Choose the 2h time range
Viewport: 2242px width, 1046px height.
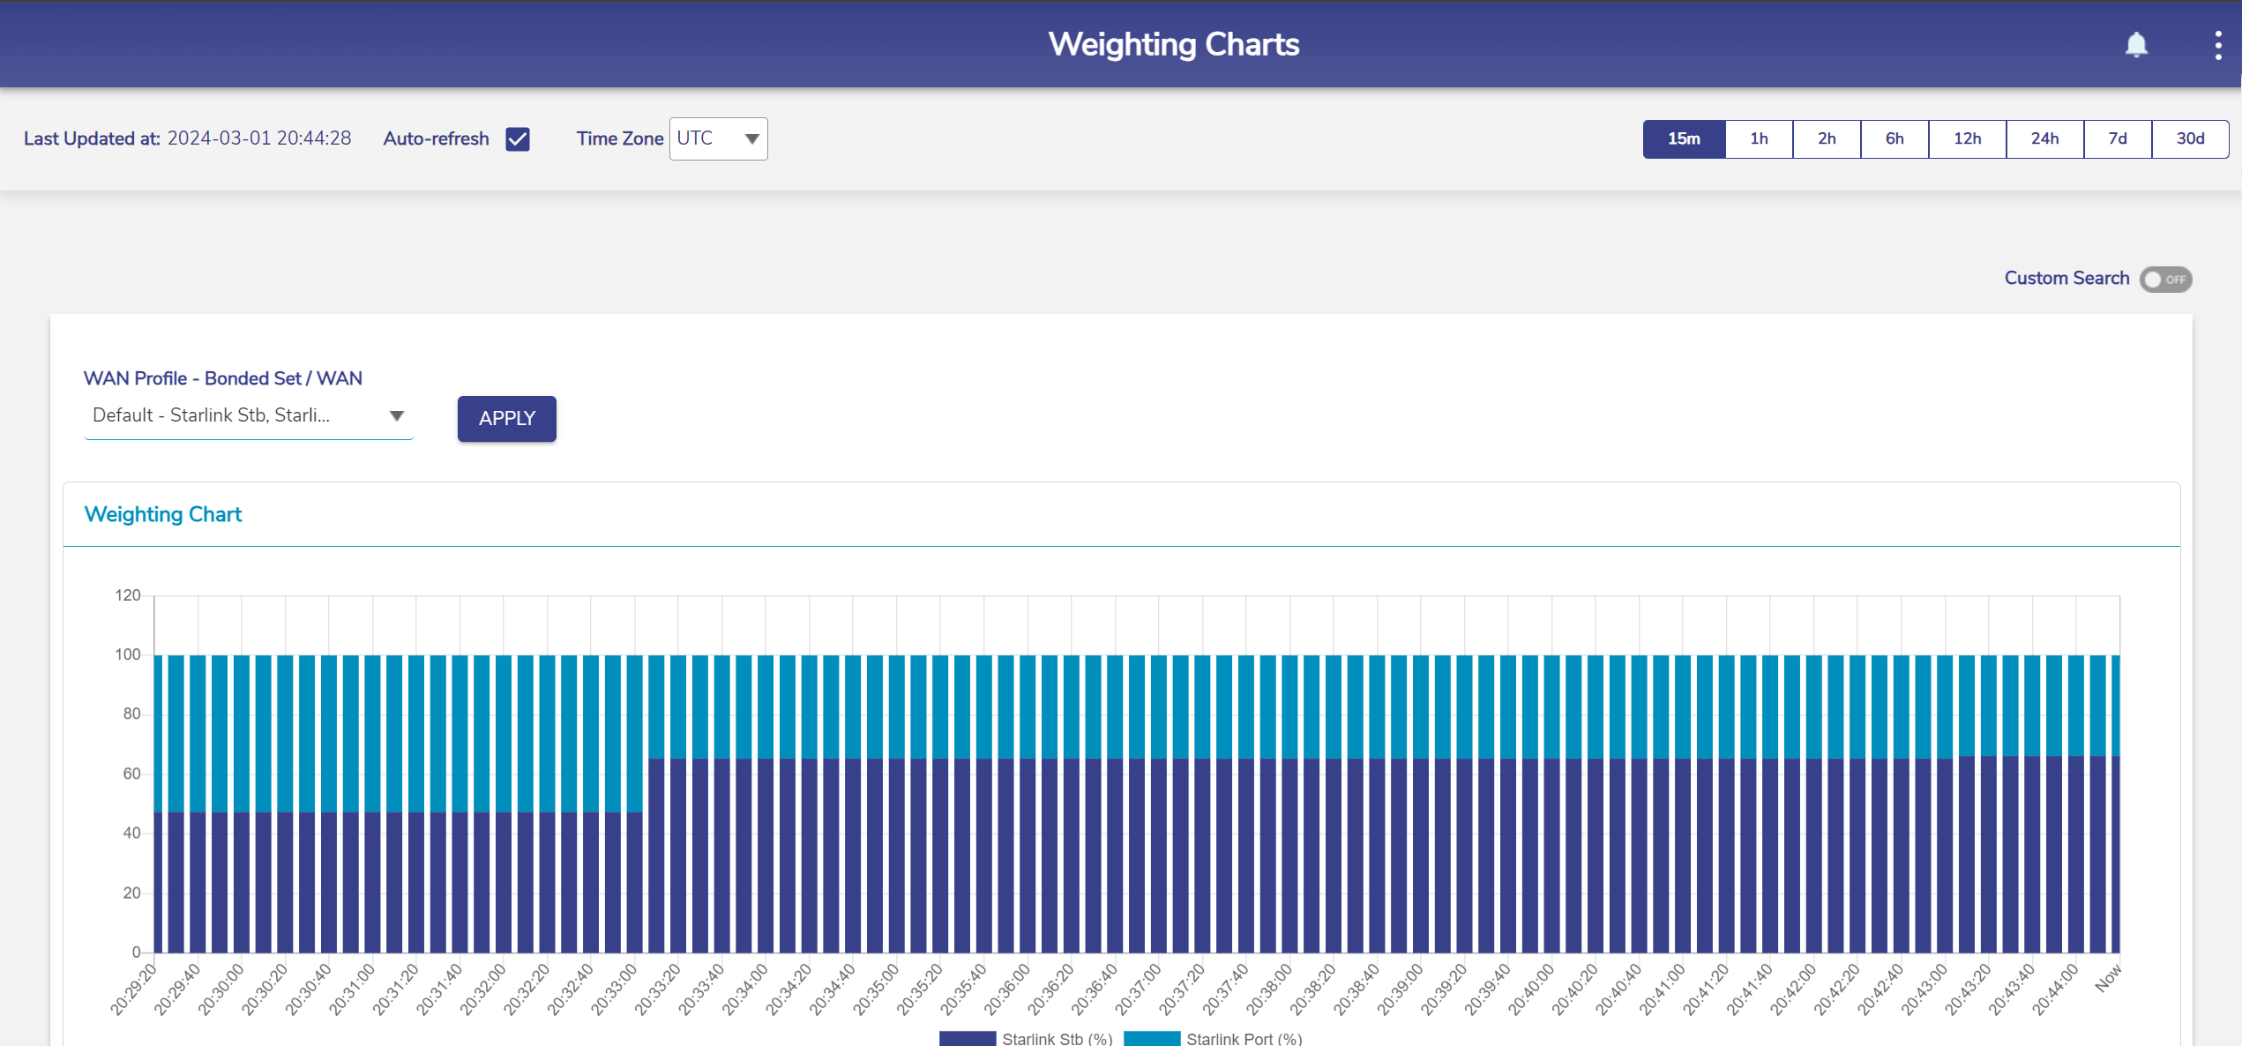1827,139
